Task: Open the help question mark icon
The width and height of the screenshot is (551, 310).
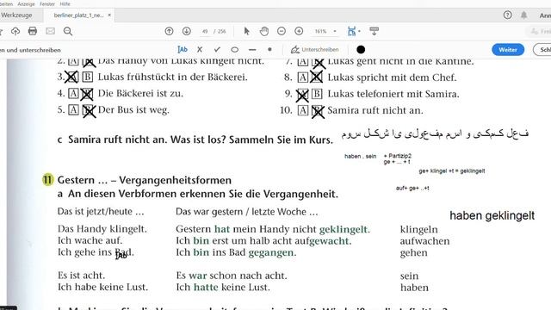Action: tap(507, 15)
